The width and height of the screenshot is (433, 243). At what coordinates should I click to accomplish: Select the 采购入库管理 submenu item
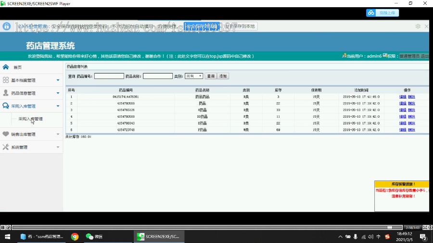point(30,119)
